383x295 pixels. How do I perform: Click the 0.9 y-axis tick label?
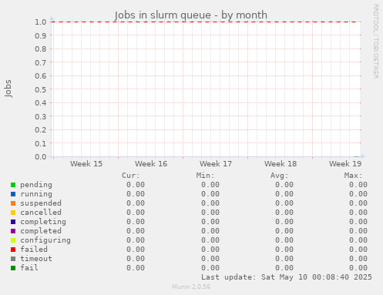[x=41, y=35]
